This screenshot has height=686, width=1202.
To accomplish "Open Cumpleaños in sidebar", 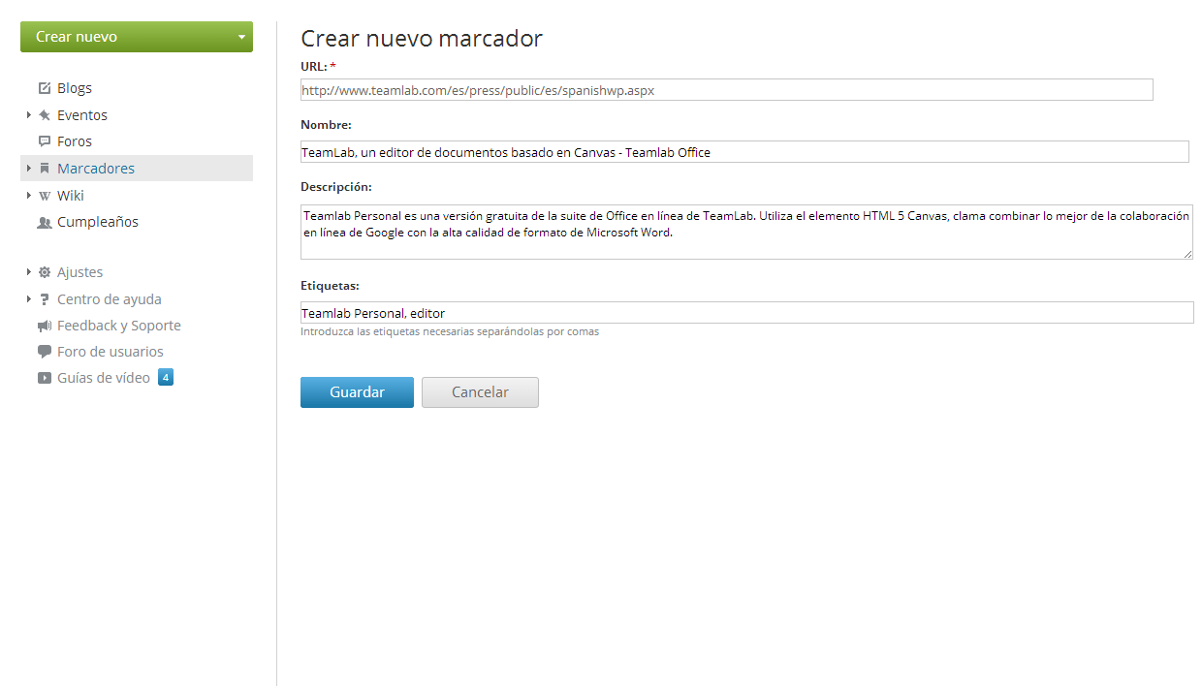I will [x=98, y=222].
